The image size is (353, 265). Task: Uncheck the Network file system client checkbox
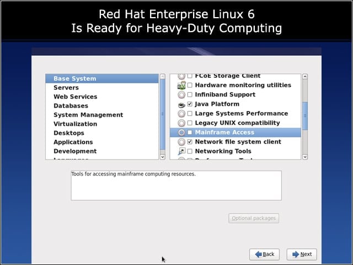click(x=190, y=142)
